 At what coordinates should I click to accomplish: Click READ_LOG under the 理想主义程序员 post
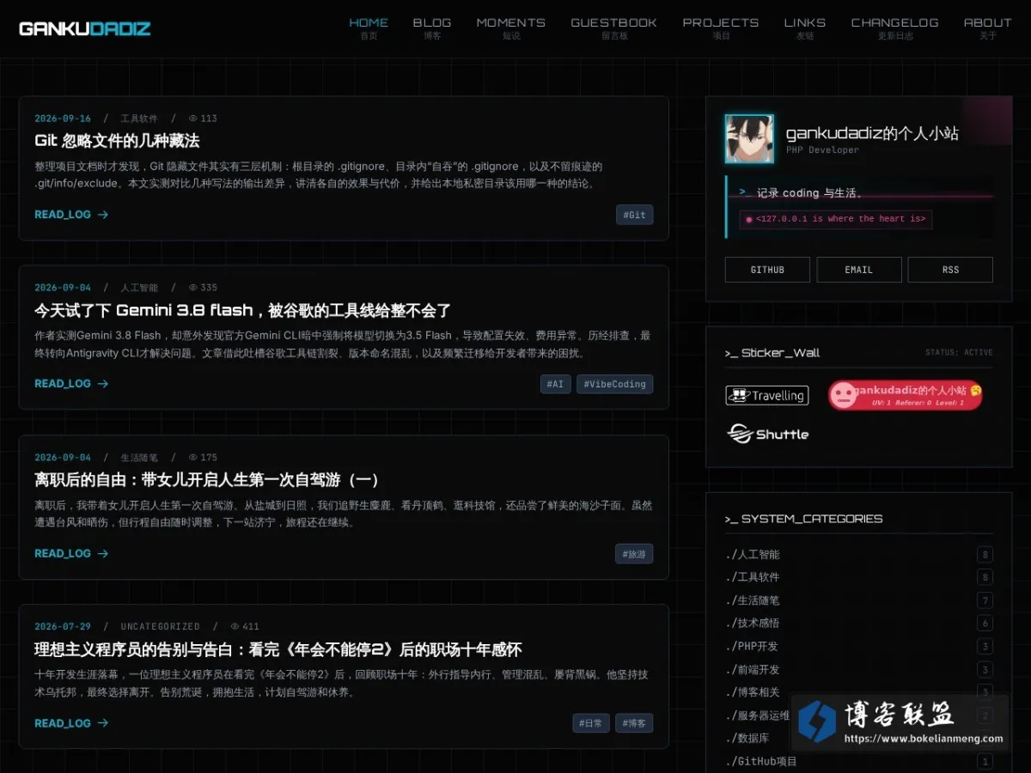point(71,723)
